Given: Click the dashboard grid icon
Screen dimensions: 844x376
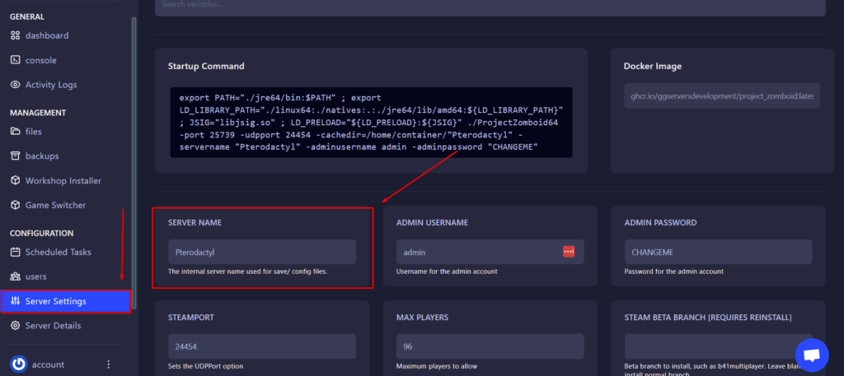Looking at the screenshot, I should (16, 35).
